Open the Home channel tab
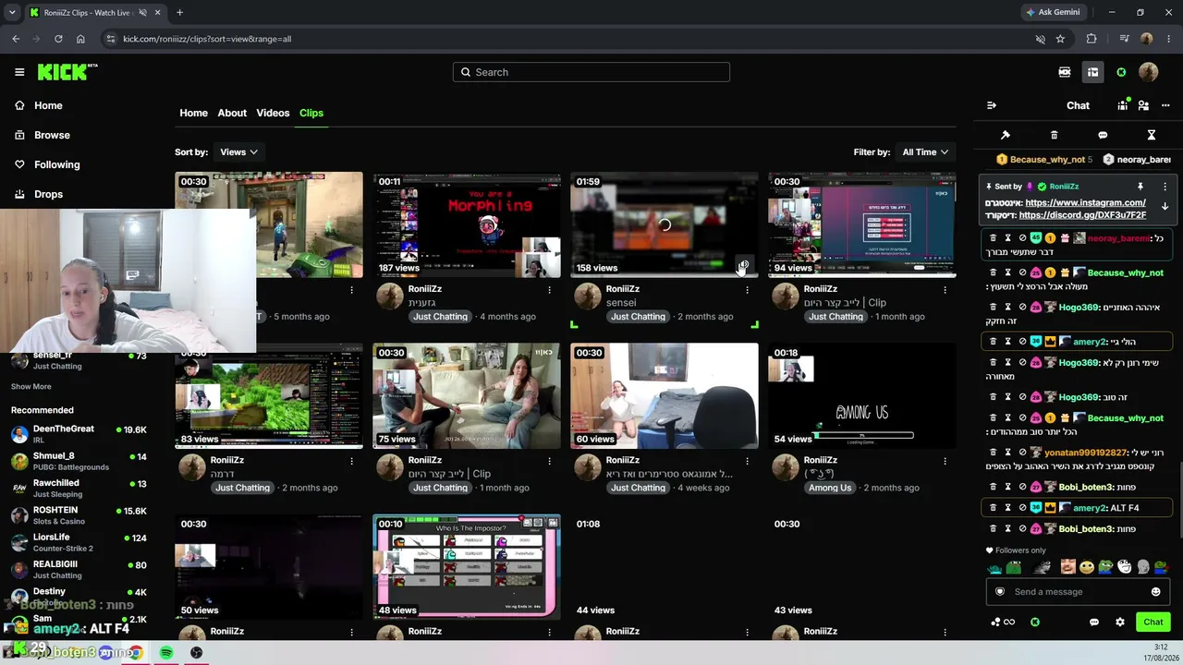1183x665 pixels. click(193, 113)
